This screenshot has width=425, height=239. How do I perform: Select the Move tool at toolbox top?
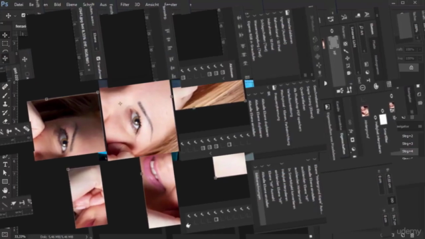[x=5, y=35]
